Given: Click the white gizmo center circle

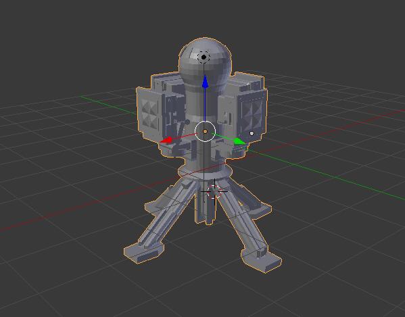Looking at the screenshot, I should 205,132.
